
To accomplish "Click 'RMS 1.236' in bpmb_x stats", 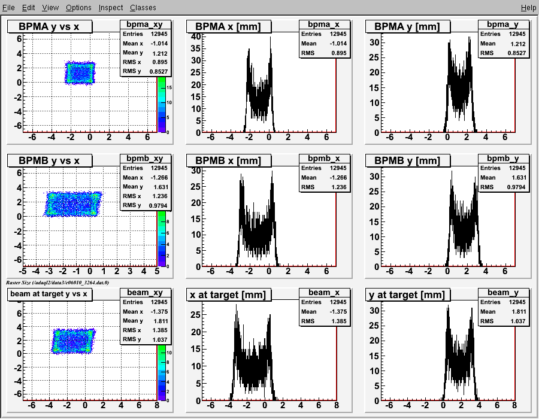I will 324,187.
